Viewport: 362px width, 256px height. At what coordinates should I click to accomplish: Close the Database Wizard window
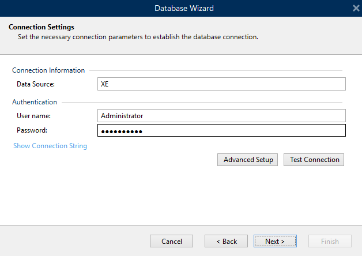[x=356, y=8]
